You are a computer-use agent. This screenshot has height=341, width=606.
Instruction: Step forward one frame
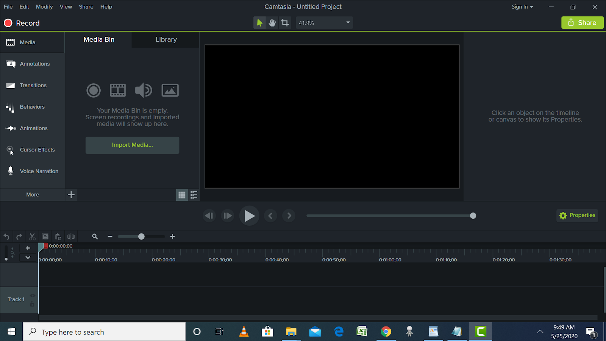[x=227, y=216]
